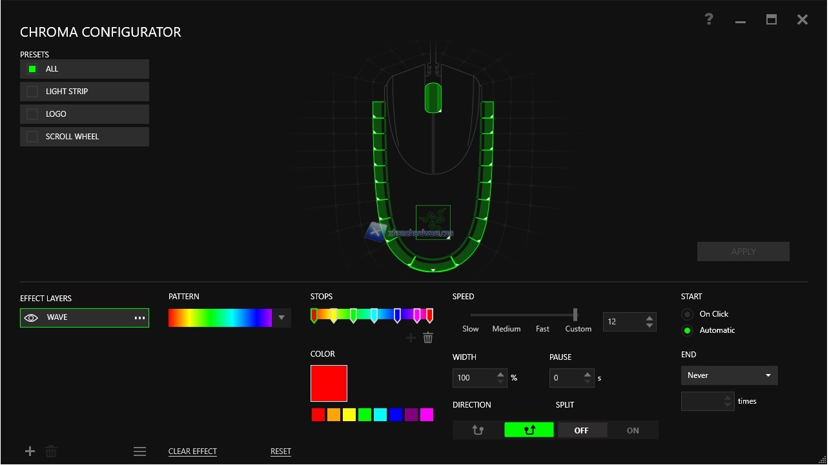Add a new color stop
This screenshot has height=465, width=829.
[411, 337]
